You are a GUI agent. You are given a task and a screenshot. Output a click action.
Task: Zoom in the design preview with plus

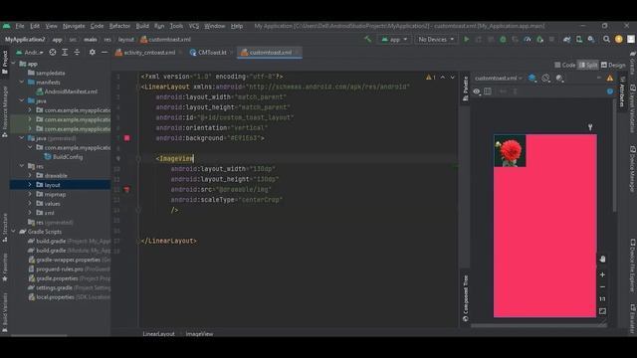pyautogui.click(x=602, y=274)
